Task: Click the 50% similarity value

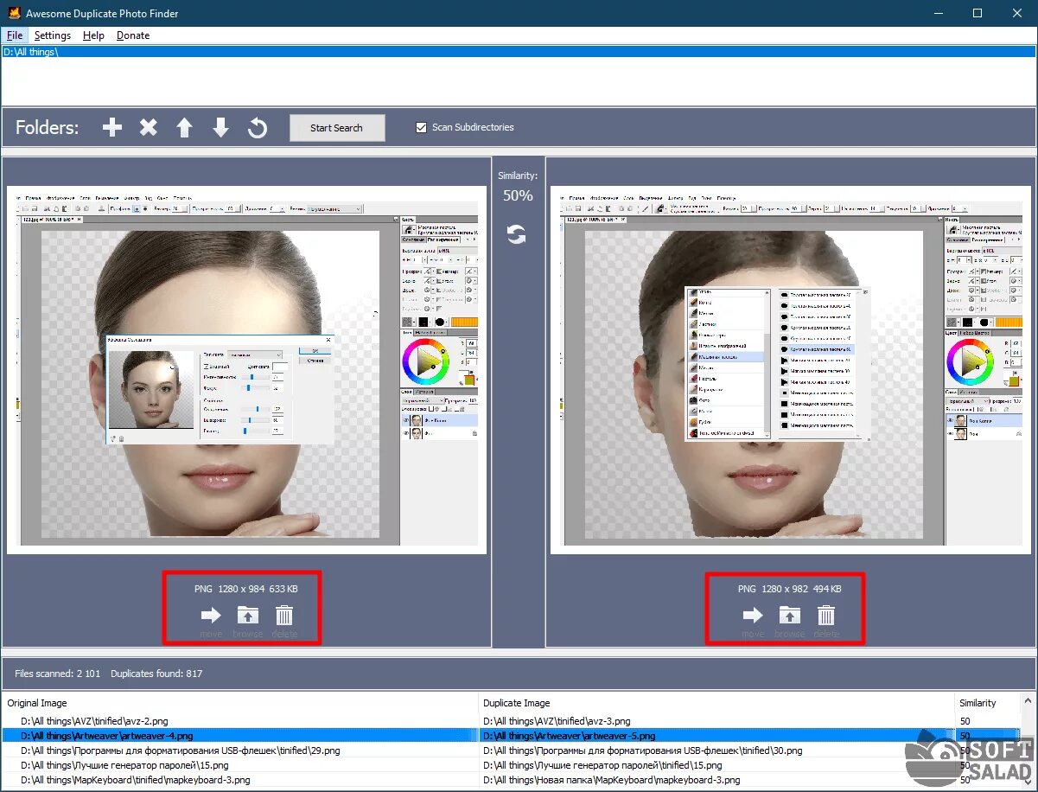Action: click(x=518, y=196)
